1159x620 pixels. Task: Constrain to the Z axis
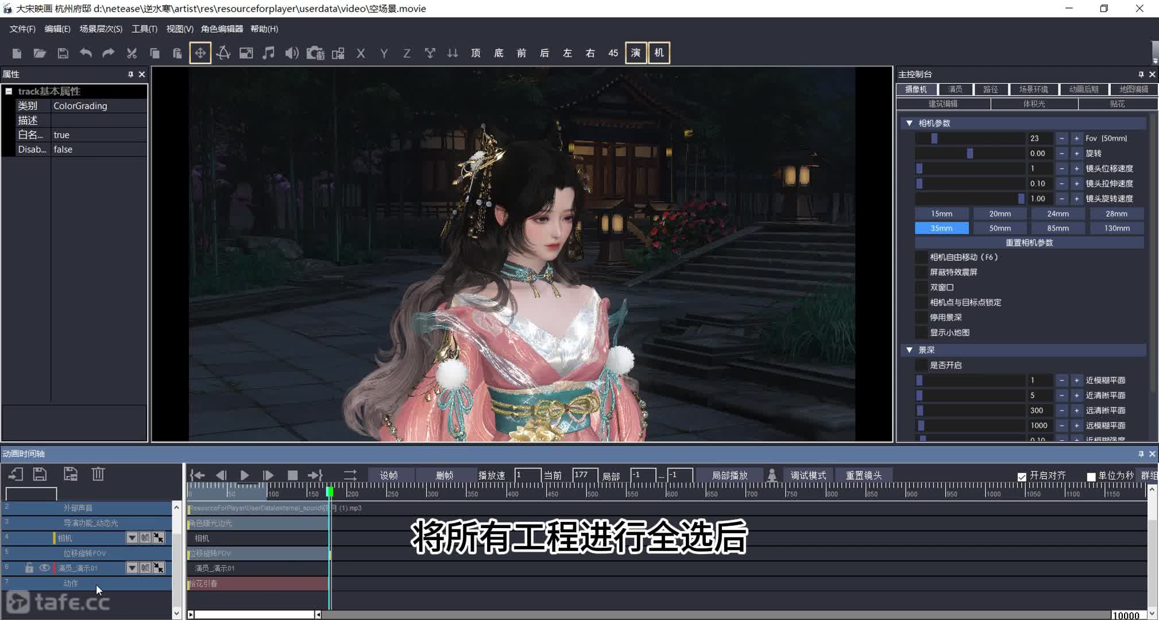tap(407, 53)
